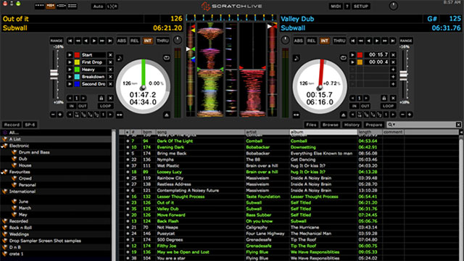Select the song 'Rainbow City' row
The width and height of the screenshot is (464, 261).
(289, 178)
